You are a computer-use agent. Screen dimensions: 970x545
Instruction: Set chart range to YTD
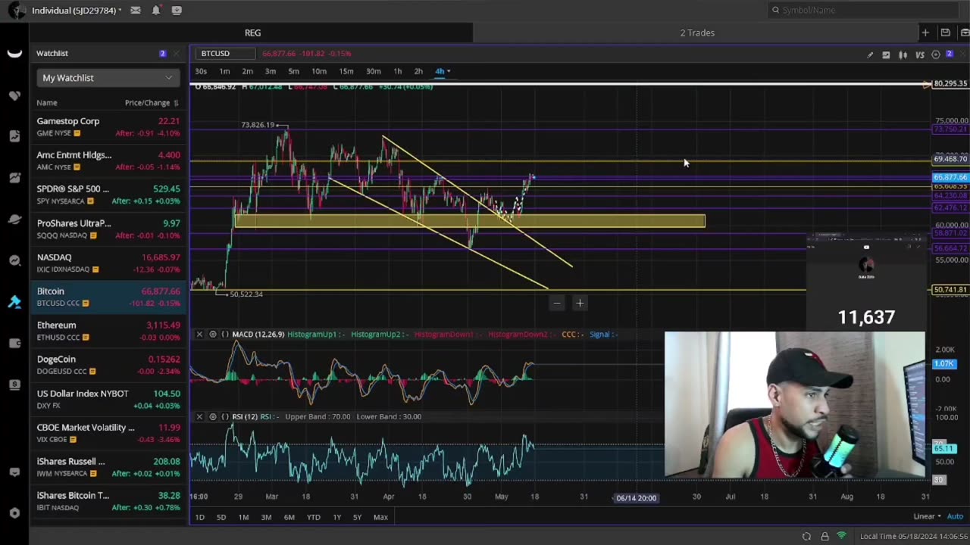click(314, 517)
